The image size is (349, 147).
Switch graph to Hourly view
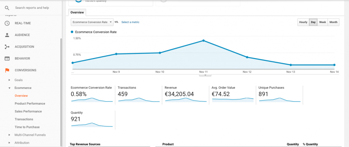point(303,22)
